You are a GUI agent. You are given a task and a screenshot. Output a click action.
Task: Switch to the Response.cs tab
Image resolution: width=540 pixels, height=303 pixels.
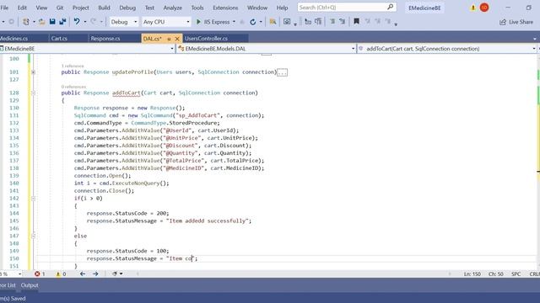105,39
